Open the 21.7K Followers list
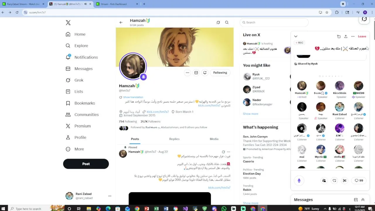 coord(150,122)
